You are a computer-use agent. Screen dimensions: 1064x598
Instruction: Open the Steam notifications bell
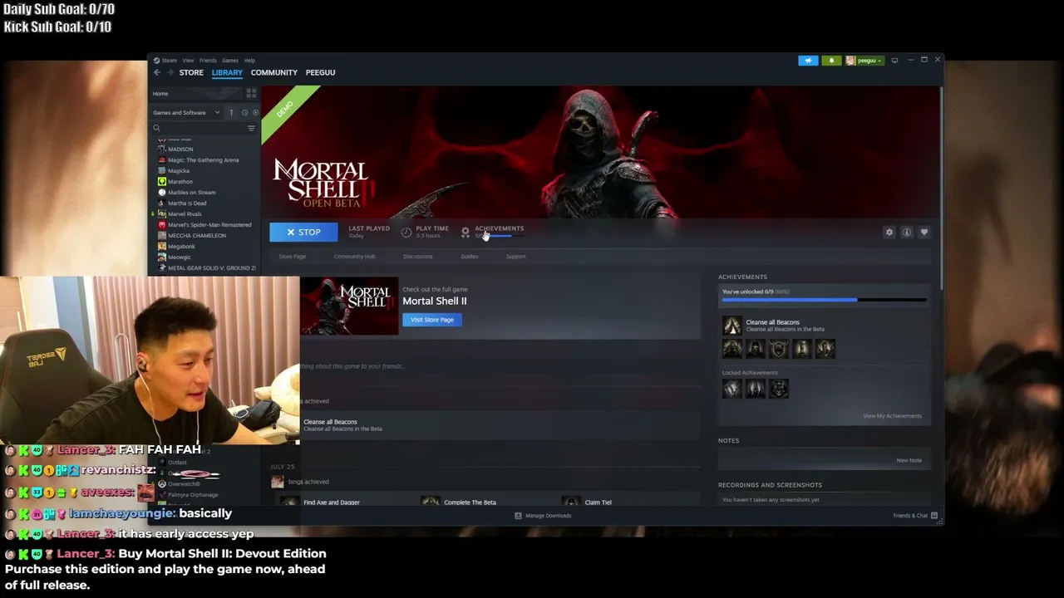(x=831, y=61)
